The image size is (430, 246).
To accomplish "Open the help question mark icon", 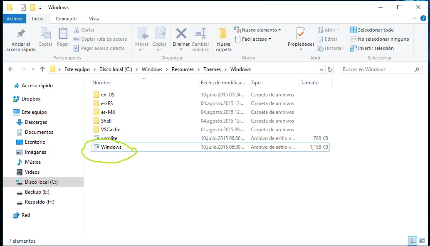I will coord(423,19).
